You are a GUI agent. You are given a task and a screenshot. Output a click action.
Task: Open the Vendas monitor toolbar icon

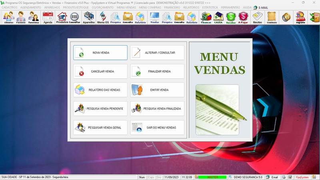pos(154,17)
